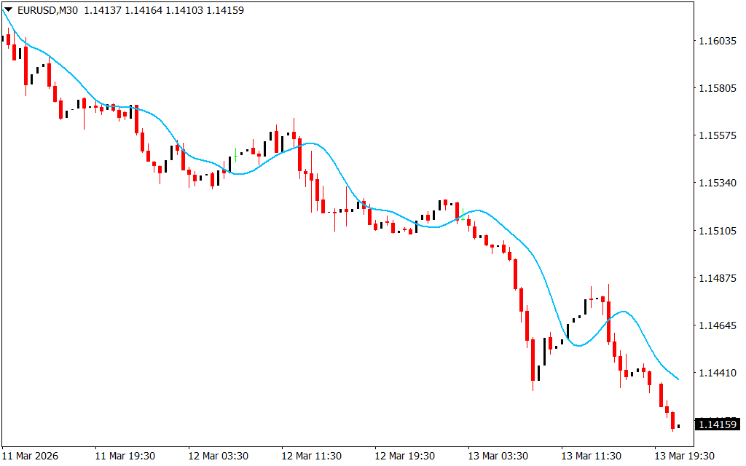Click the highlighted current price tag 1.14159

(x=717, y=424)
